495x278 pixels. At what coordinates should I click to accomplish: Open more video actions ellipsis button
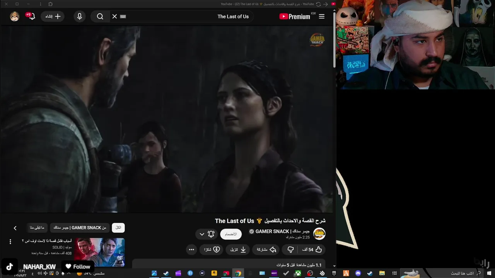pos(191,249)
